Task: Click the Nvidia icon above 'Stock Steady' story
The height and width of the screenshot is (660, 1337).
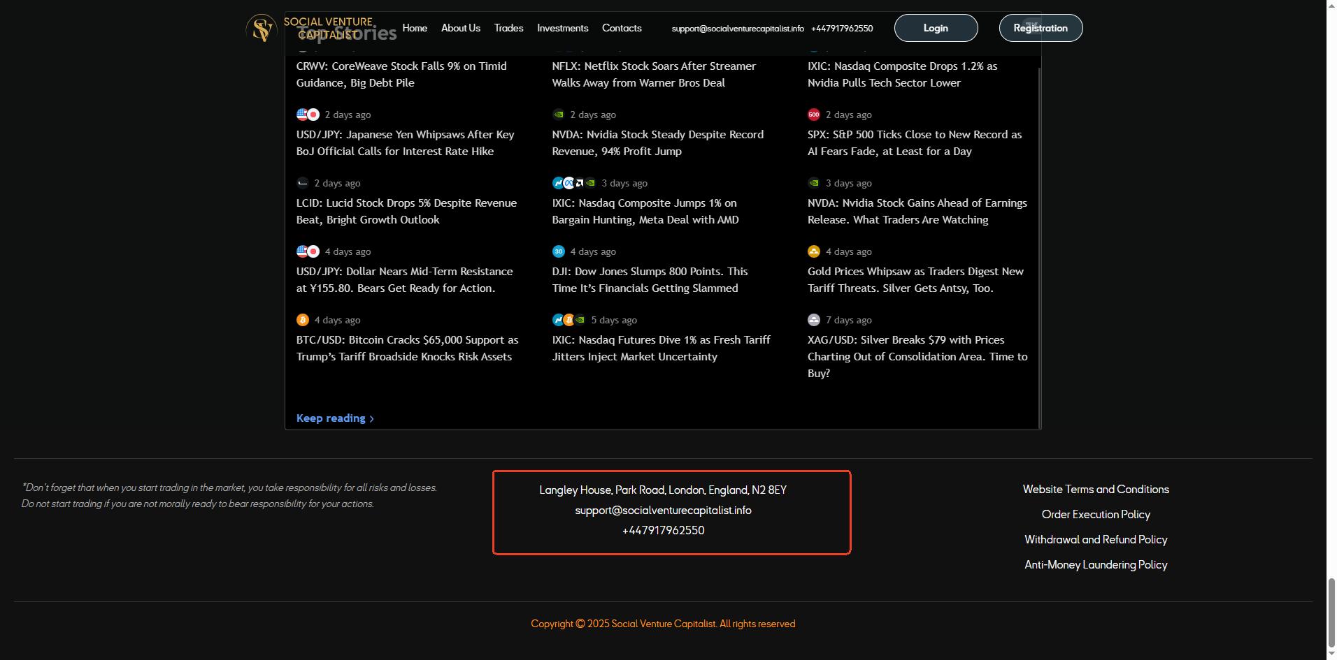Action: click(x=558, y=115)
